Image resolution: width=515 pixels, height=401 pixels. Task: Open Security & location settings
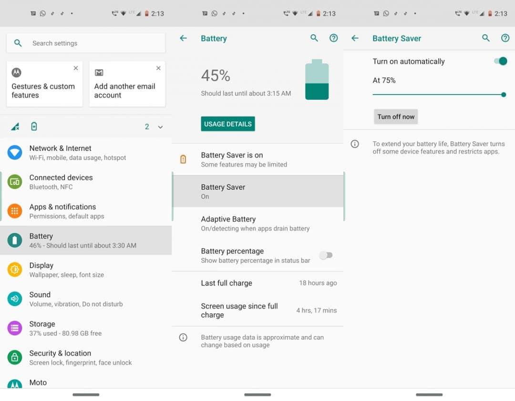click(x=86, y=357)
